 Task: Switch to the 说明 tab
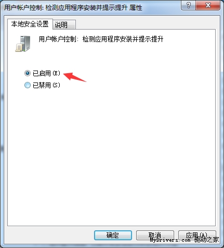[x=64, y=24]
